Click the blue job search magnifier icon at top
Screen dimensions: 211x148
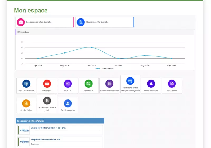[81, 22]
